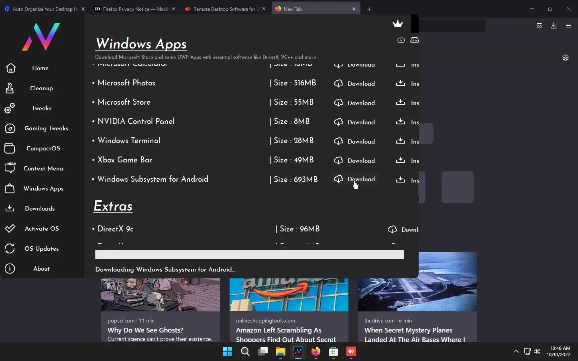Click the 'Extras' heading

coord(113,206)
